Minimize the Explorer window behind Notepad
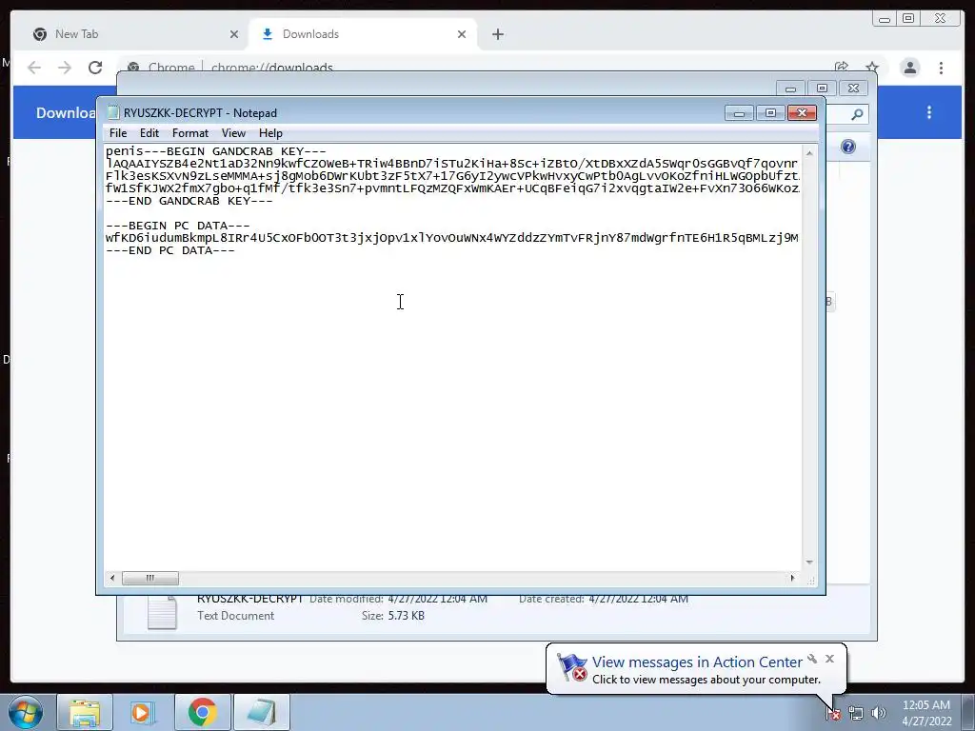The height and width of the screenshot is (731, 975). click(x=790, y=89)
